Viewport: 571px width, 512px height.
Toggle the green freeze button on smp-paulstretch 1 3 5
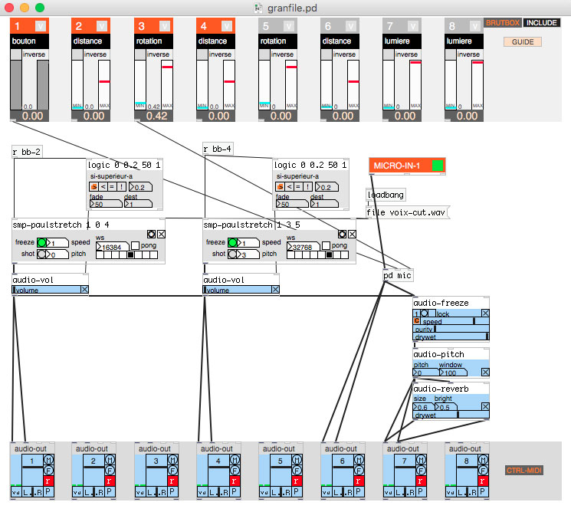pos(232,242)
